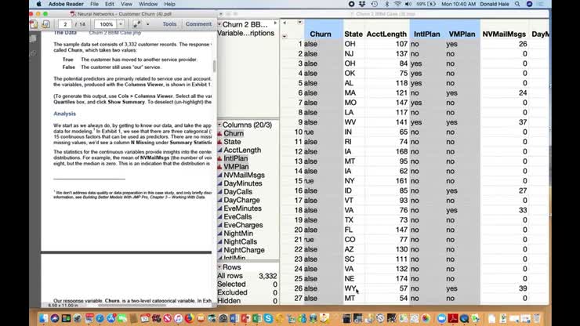Select the AcctLength column header
This screenshot has width=580, height=326.
[386, 34]
